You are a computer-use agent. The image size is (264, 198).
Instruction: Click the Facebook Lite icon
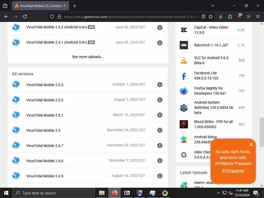(184, 76)
